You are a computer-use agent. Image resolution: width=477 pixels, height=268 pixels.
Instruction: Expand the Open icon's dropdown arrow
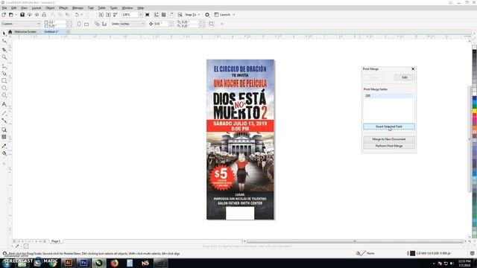pos(16,15)
